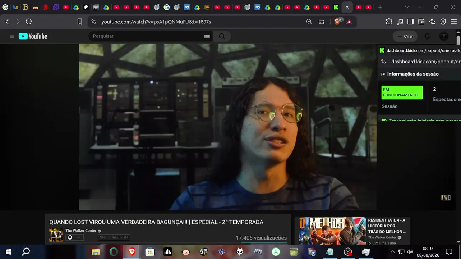Click the video title 'QUANDO LOST VIROU UMA VERDADEIRA BAGUNÇA'
The image size is (461, 259).
coord(156,222)
